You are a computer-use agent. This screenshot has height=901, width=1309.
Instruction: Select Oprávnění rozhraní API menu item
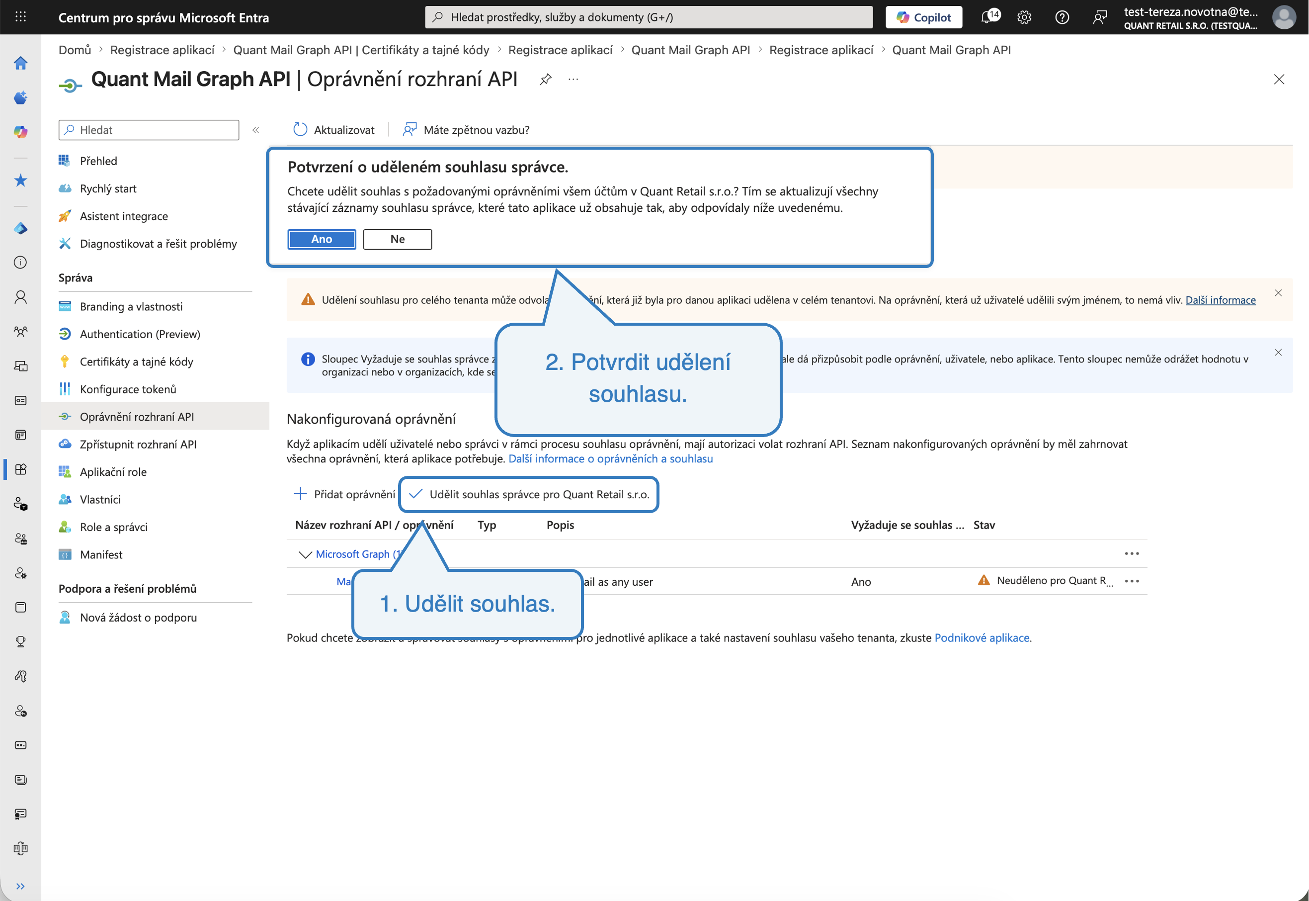pos(155,417)
